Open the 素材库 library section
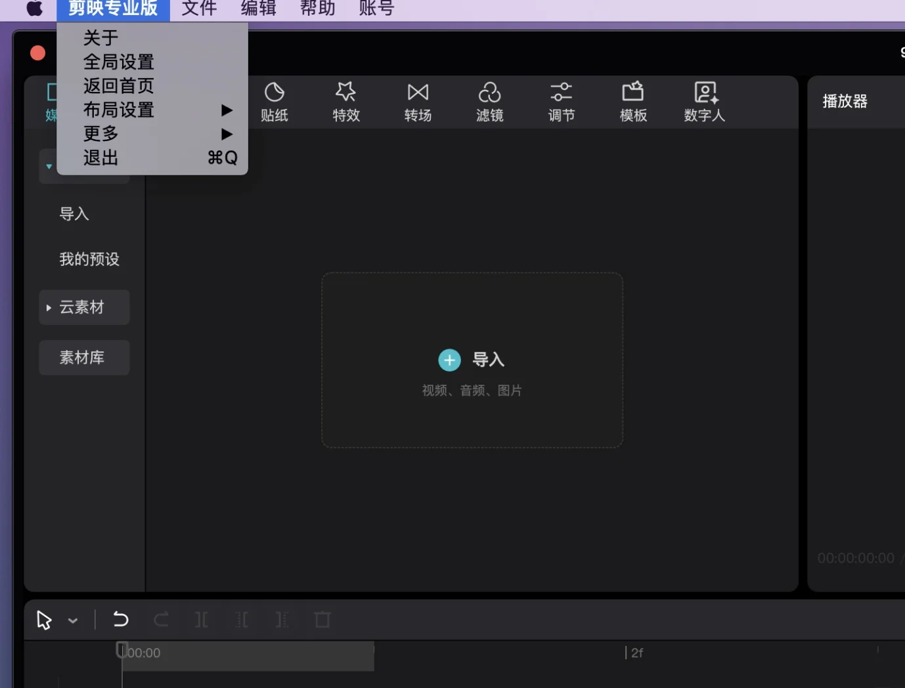 click(84, 358)
